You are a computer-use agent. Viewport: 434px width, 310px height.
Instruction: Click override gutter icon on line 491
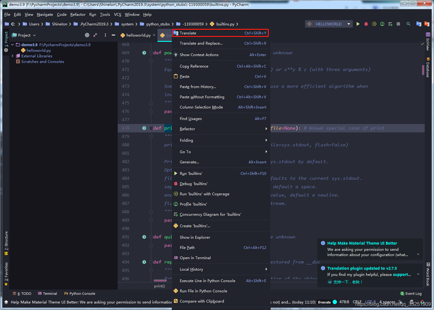(x=144, y=237)
